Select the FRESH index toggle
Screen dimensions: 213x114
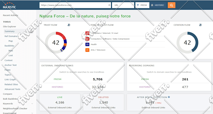coord(142,5)
